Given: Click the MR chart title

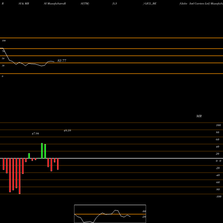Looking at the screenshot, I should click(199, 116).
